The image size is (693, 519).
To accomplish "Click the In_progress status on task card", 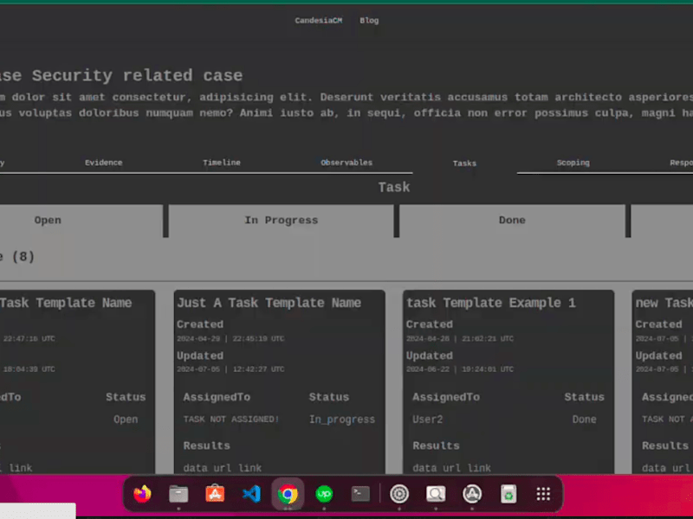I will (341, 420).
